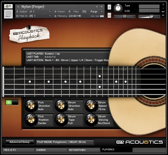Decrease volume with the minus icon
The width and height of the screenshot is (168, 155).
(140, 17)
